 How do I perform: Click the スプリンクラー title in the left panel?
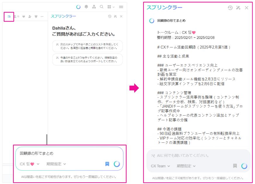63,16
